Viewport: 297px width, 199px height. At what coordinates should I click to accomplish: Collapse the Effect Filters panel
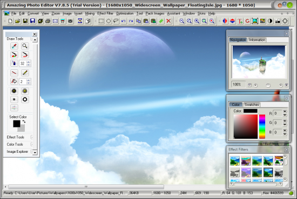coord(287,150)
